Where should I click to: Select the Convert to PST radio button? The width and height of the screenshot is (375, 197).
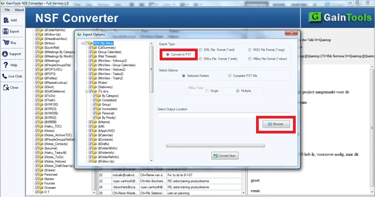click(168, 54)
